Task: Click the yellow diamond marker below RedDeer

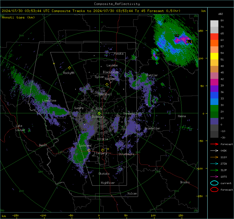Action: [107, 85]
